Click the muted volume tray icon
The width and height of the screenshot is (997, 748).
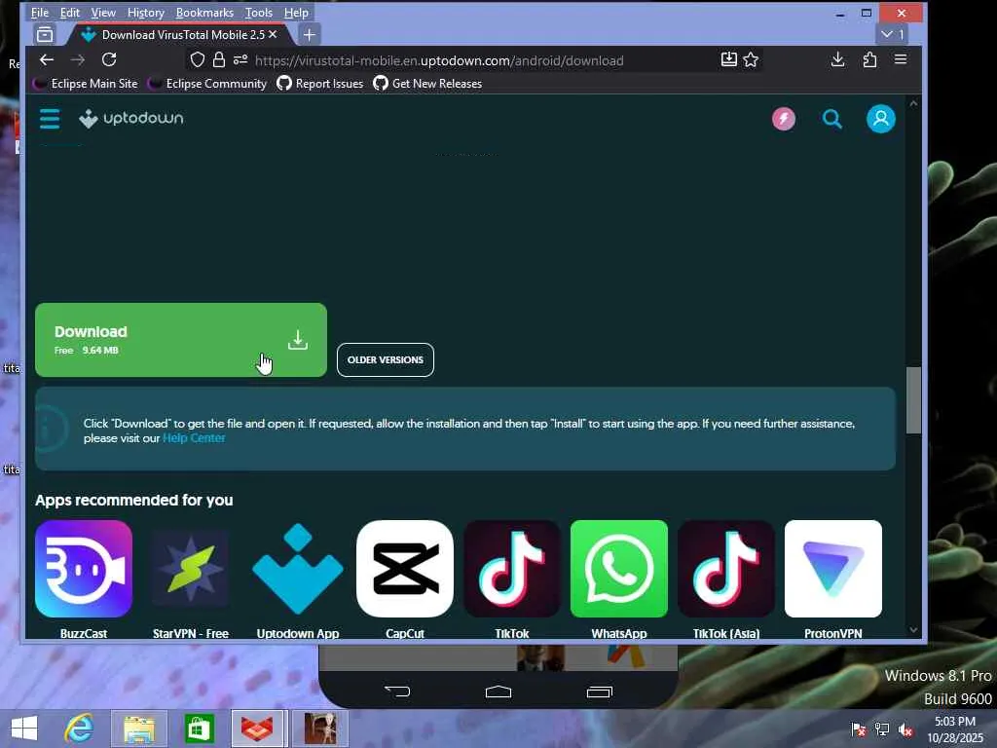pyautogui.click(x=905, y=729)
